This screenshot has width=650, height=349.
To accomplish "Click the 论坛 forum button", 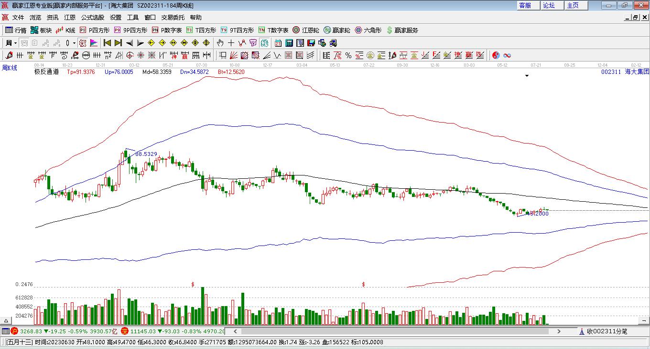I will click(549, 5).
